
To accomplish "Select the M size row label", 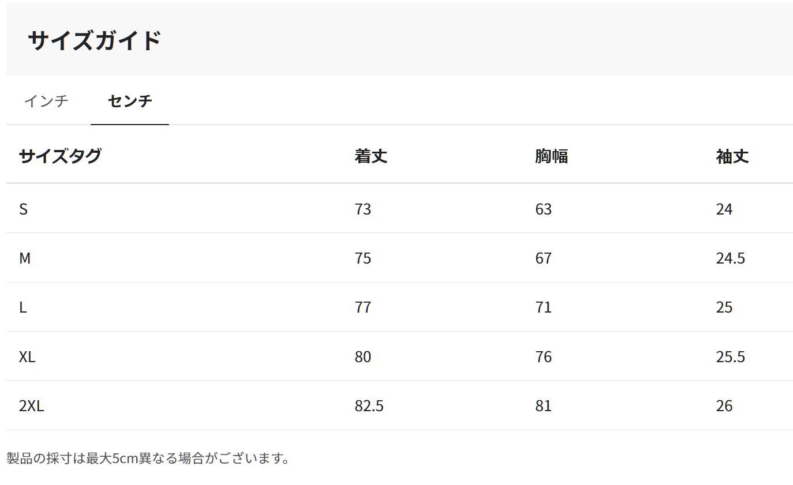I will (24, 258).
